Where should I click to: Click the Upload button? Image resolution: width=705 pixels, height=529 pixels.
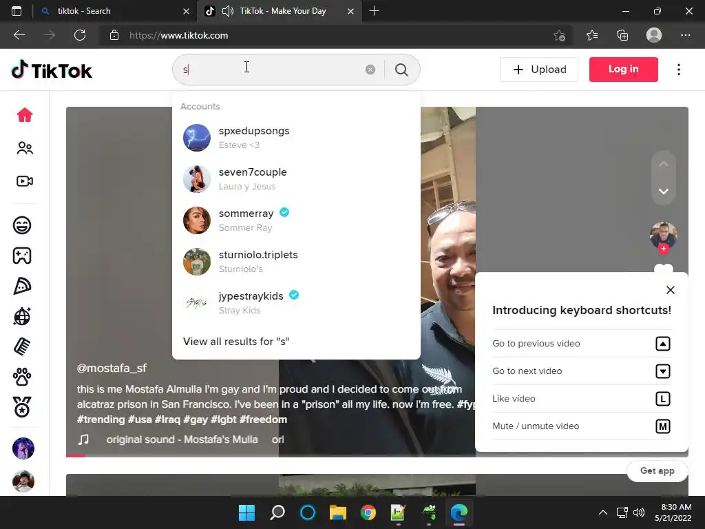[x=539, y=70]
